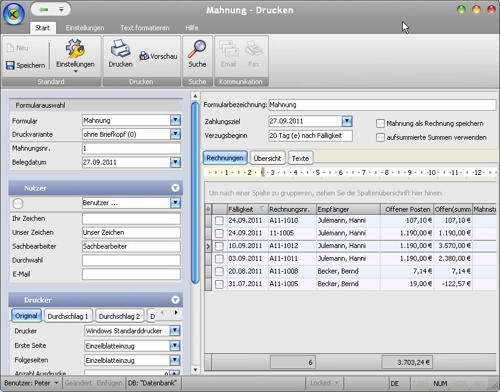This screenshot has height=392, width=500.
Task: Switch to the Übersicht tab
Action: [x=268, y=158]
